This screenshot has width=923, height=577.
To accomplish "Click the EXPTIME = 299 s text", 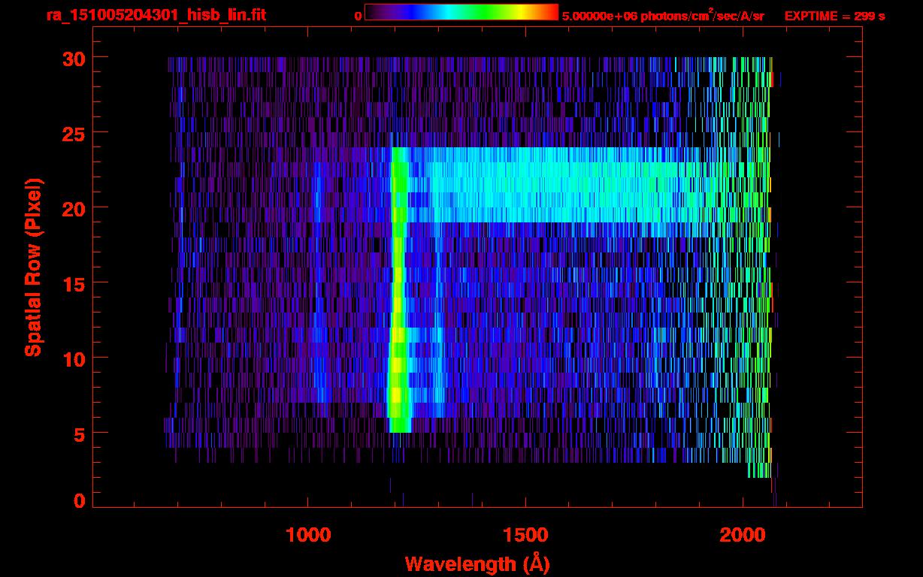I will (834, 16).
